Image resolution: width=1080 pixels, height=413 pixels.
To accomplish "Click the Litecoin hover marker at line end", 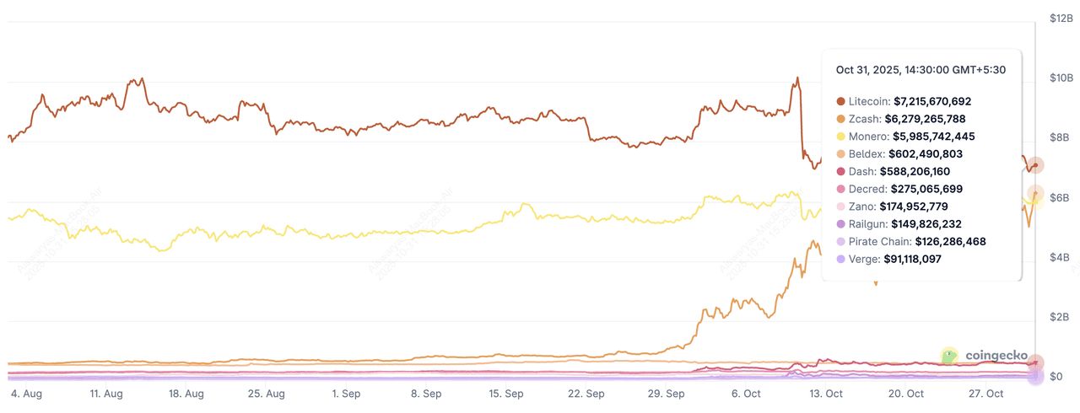I will tap(1035, 165).
